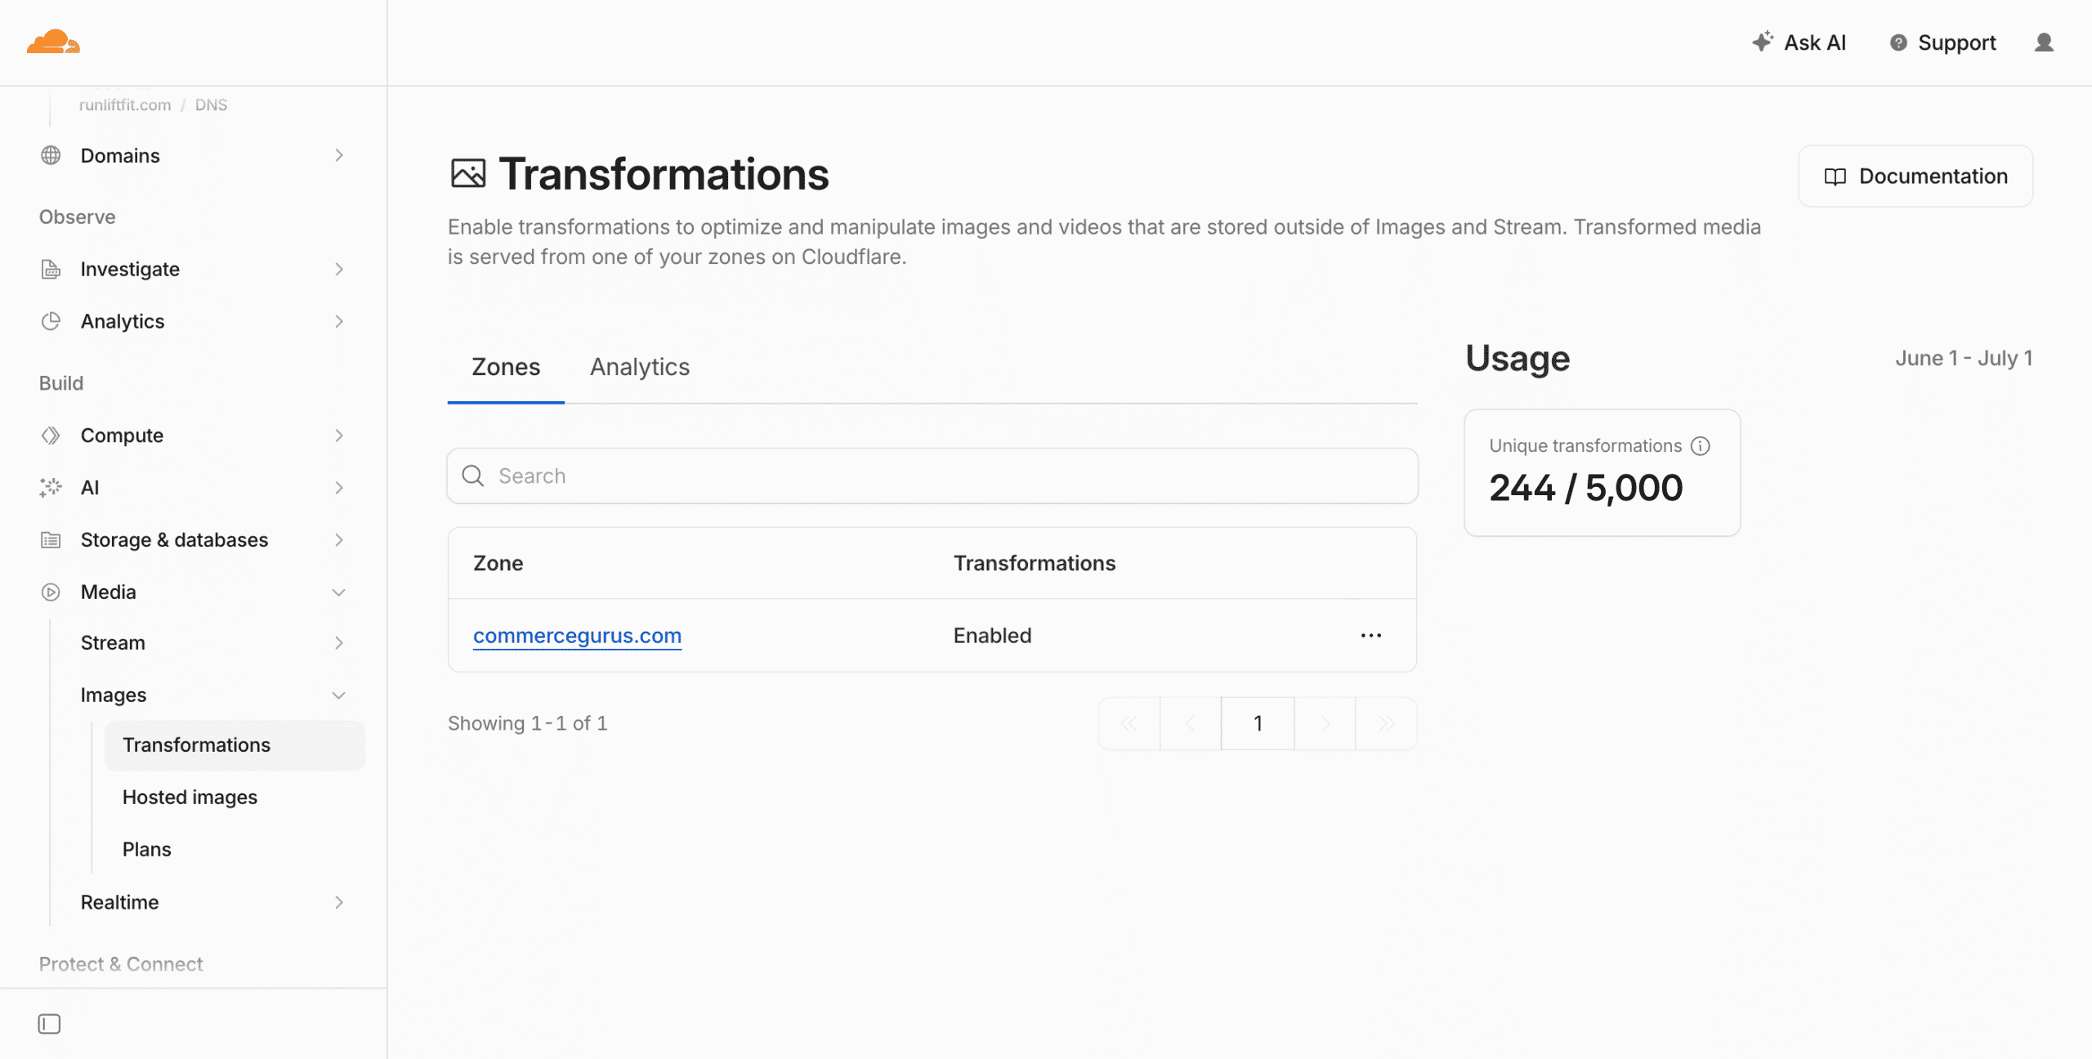Click the June 1 - July 1 date range

[x=1964, y=359]
